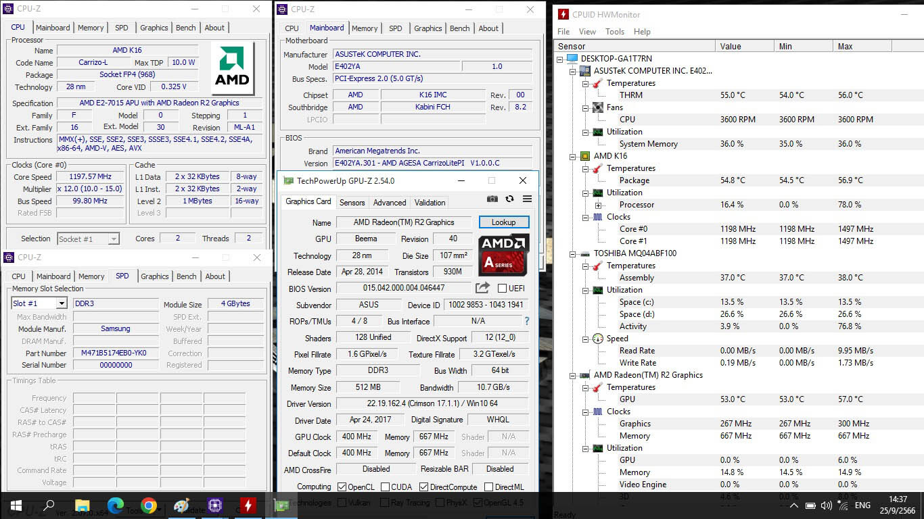Click the Bus Interface question mark icon
Viewport: 924px width, 519px height.
point(527,321)
